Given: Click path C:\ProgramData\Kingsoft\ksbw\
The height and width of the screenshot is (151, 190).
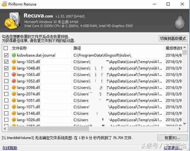Looking at the screenshot, I should (102, 55).
